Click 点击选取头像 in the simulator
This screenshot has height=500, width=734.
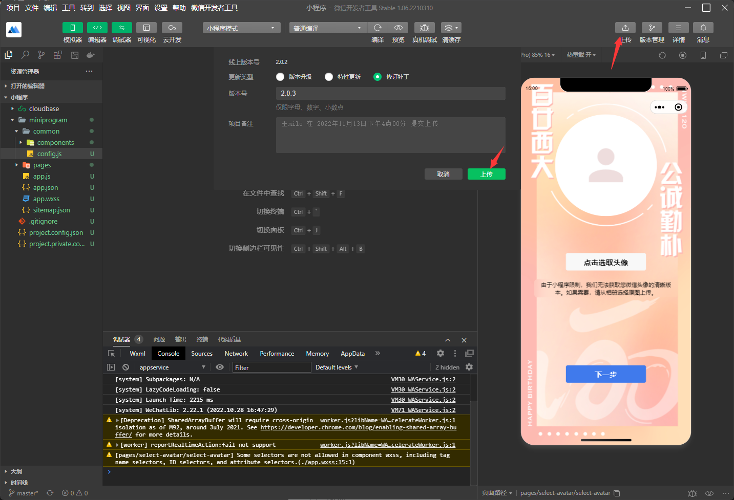click(x=606, y=262)
